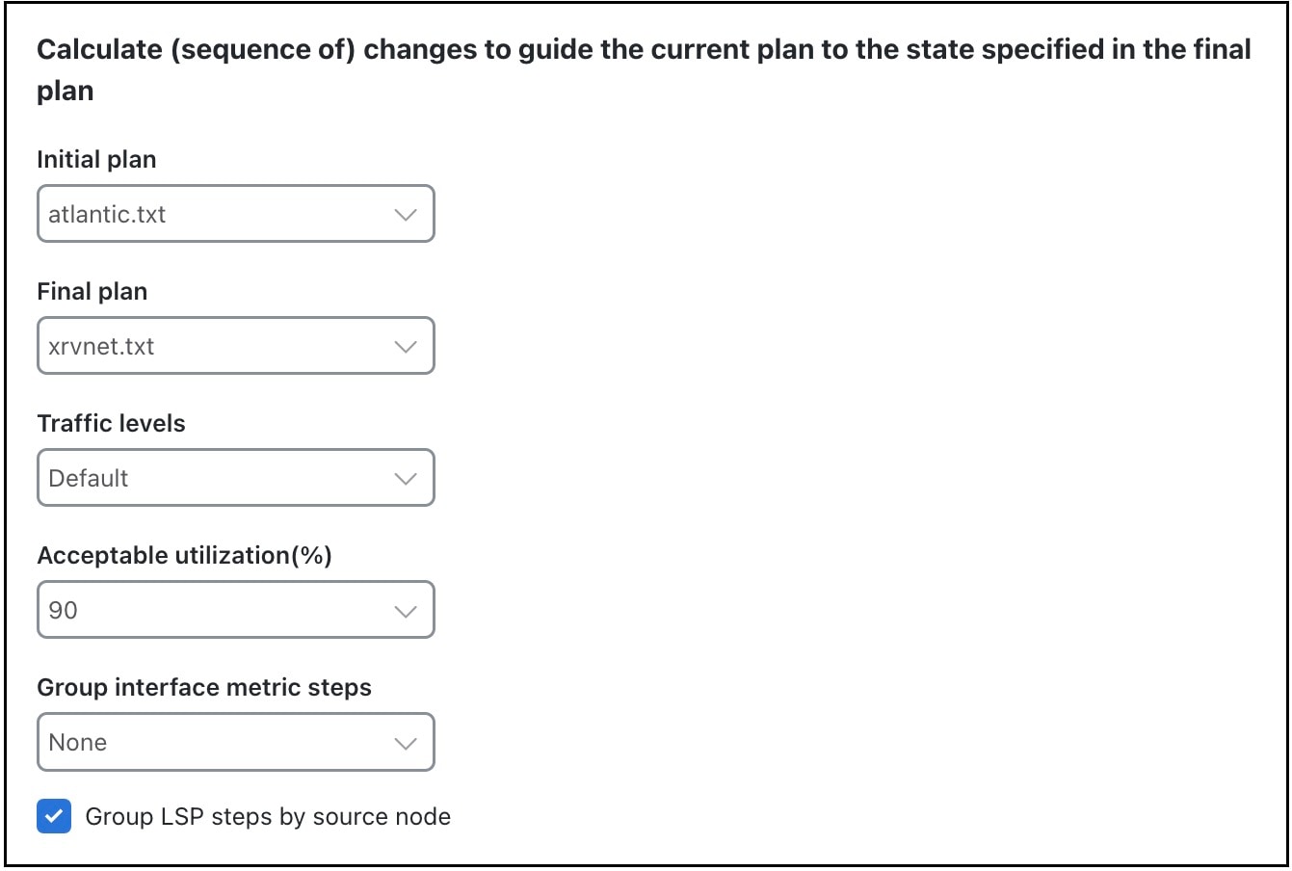Image resolution: width=1292 pixels, height=871 pixels.
Task: Click the 'Calculate (sequence of) changes' heading
Action: coord(644,69)
